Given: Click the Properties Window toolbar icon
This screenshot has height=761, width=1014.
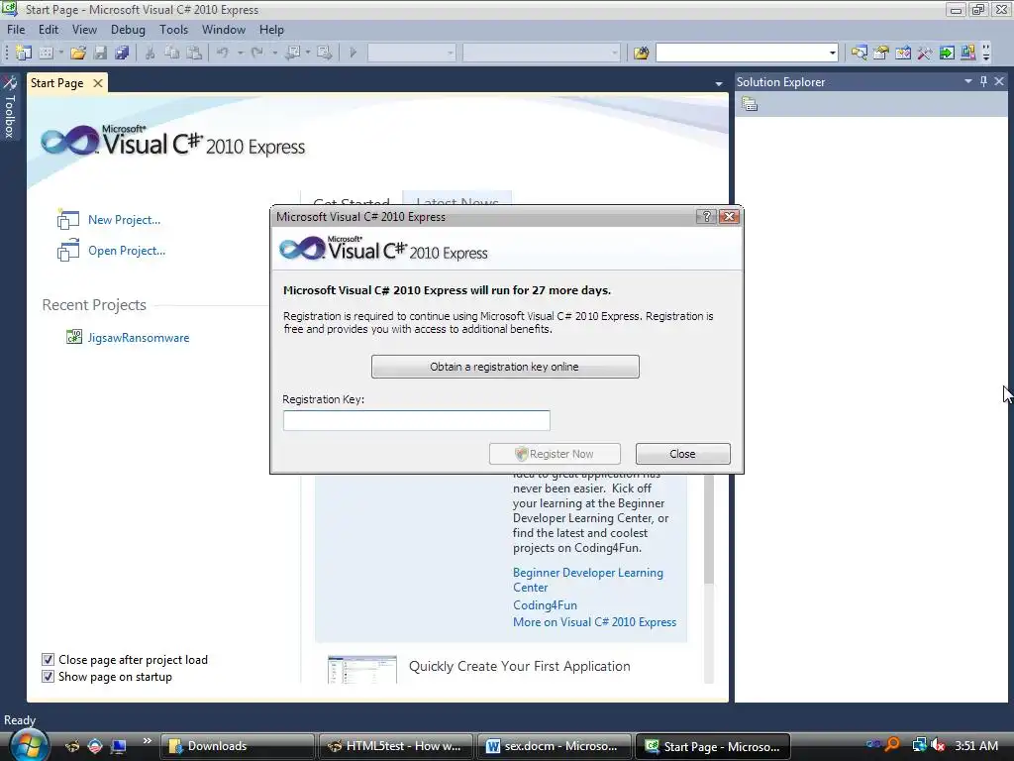Looking at the screenshot, I should [x=880, y=53].
